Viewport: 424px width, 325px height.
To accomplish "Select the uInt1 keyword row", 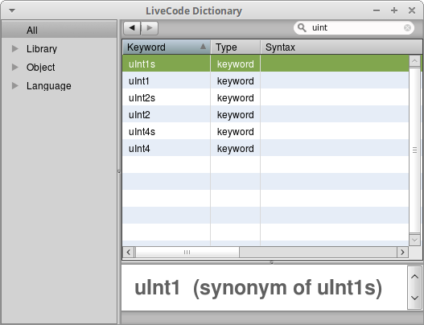I will click(266, 80).
